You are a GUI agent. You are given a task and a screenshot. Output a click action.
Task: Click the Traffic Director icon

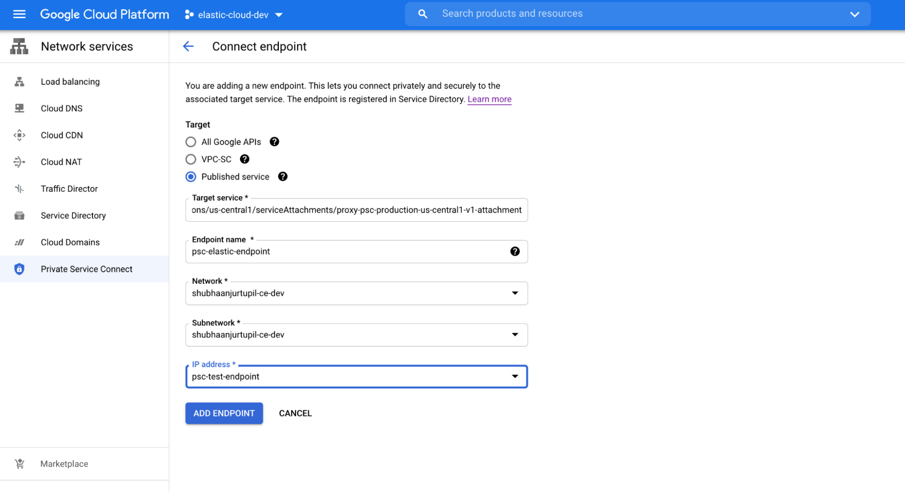coord(19,189)
